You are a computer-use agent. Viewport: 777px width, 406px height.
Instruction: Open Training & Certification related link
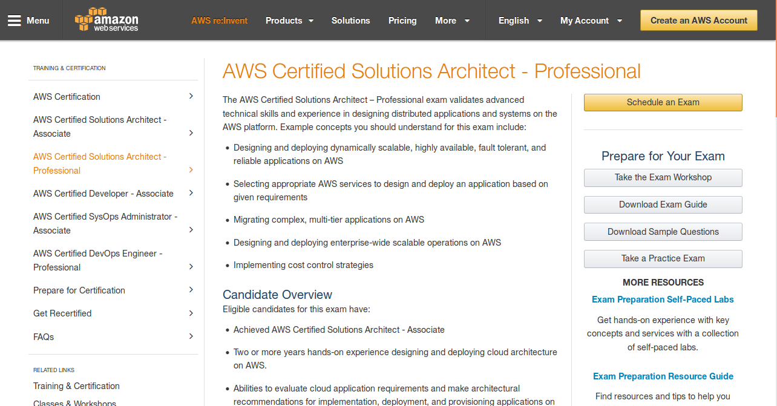click(x=76, y=386)
